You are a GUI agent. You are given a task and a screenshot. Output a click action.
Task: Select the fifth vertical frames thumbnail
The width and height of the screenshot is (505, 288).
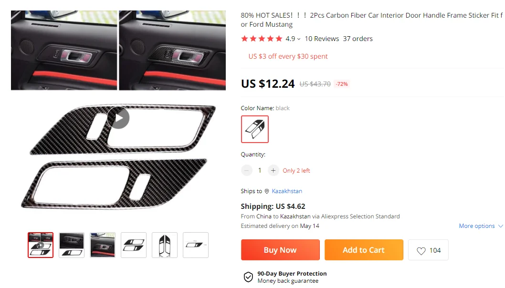pos(165,245)
